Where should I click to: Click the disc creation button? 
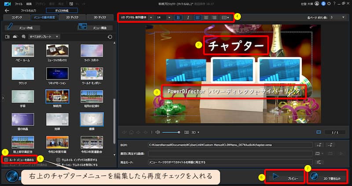pos(62,11)
